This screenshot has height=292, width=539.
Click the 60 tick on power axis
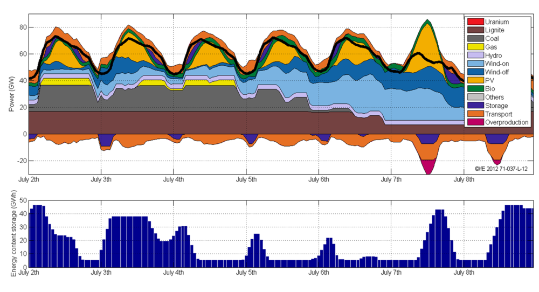(23, 54)
